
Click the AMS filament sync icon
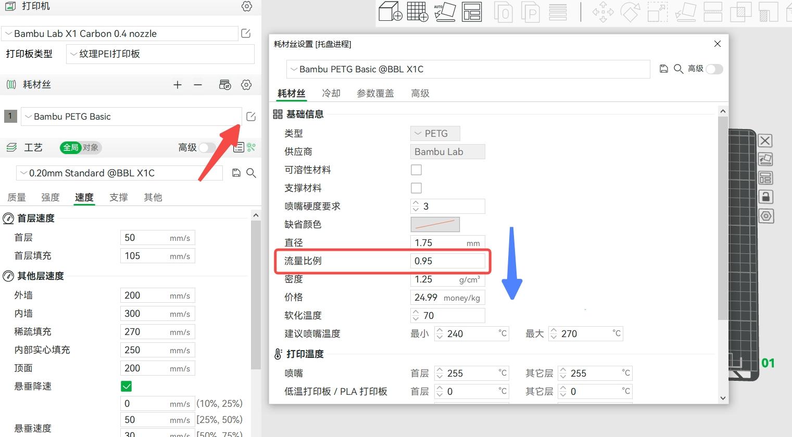[225, 85]
